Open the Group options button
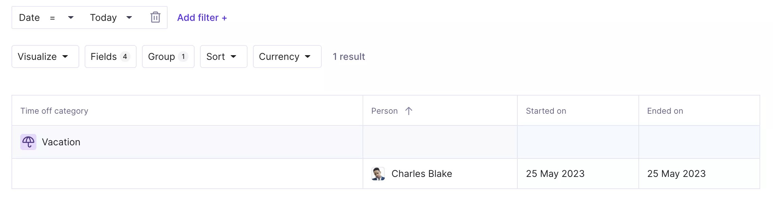Image resolution: width=773 pixels, height=222 pixels. pyautogui.click(x=168, y=57)
